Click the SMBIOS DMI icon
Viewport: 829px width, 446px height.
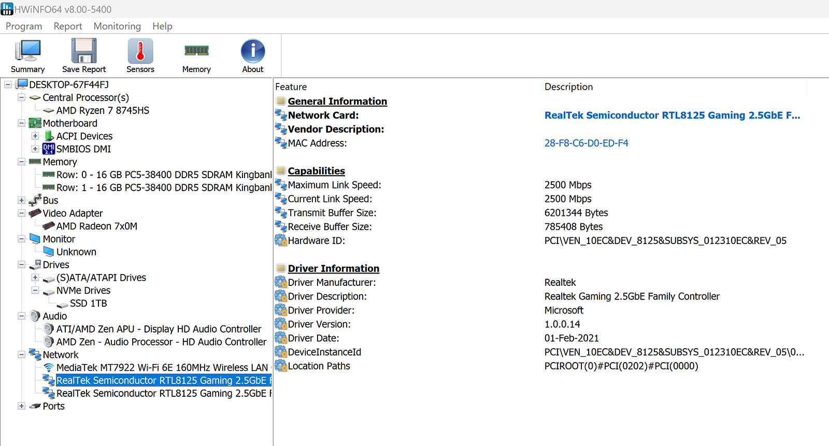[x=49, y=149]
